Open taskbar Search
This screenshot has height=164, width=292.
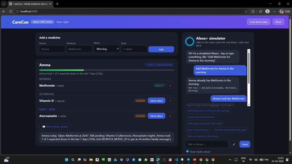point(73,160)
